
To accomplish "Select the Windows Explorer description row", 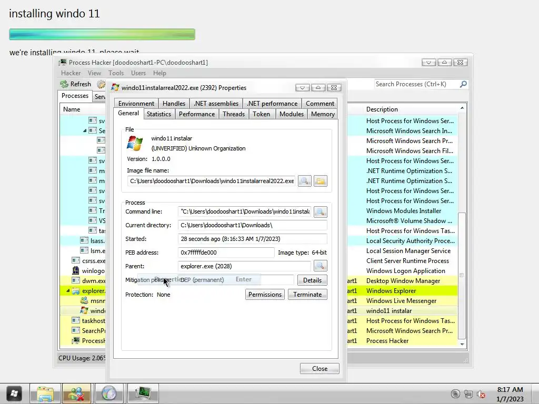I will pos(391,290).
